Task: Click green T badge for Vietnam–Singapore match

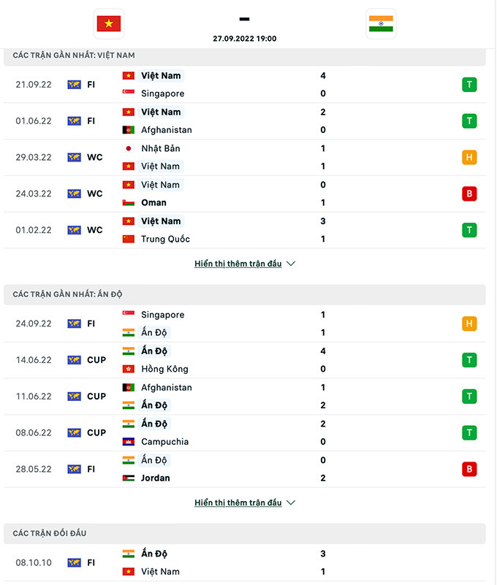Action: pos(469,85)
